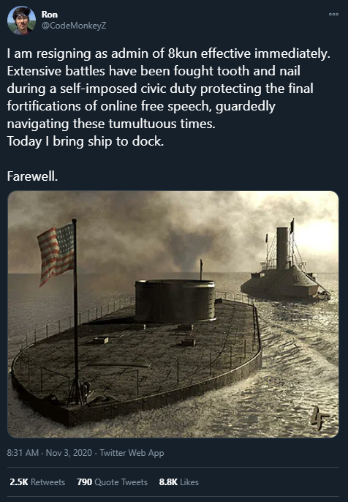
Task: Click the distant ironclad with smokestack
Action: click(x=285, y=269)
